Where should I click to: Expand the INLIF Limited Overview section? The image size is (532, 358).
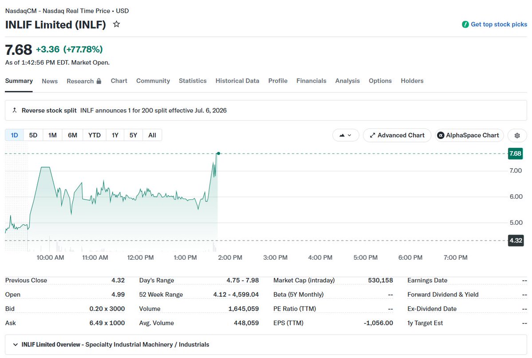coord(266,344)
